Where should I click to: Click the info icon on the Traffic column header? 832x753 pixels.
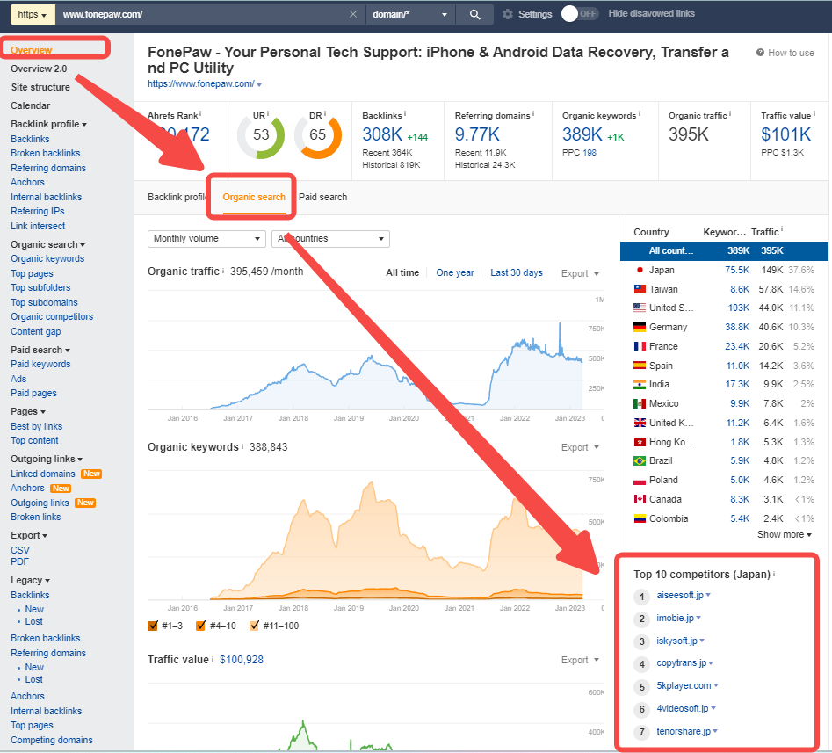782,230
